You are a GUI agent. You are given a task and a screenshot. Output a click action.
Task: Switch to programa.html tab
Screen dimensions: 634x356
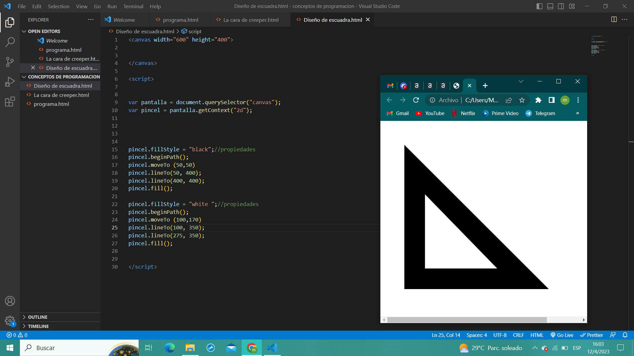click(x=180, y=19)
